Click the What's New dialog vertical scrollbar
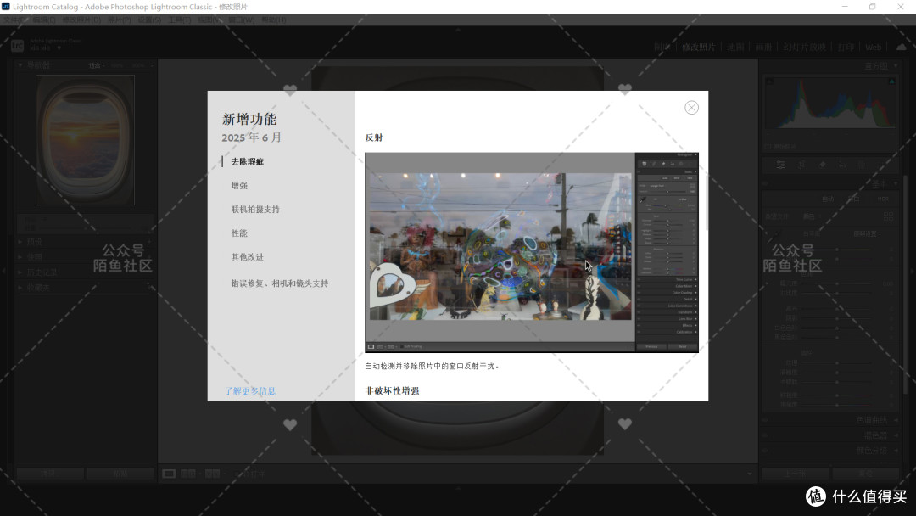 707,202
